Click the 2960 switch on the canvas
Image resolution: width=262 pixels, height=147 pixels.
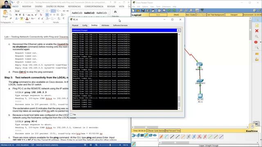[x=200, y=81]
